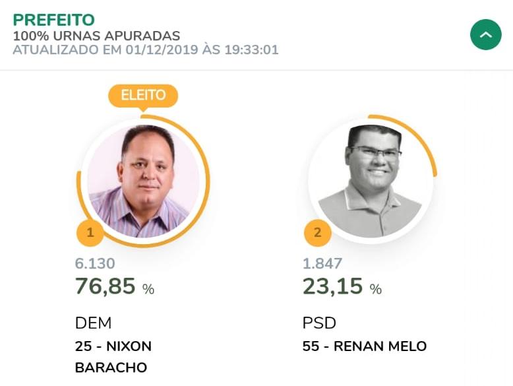Open Nixon Baracho's candidate photo
This screenshot has width=513, height=386.
tap(143, 181)
